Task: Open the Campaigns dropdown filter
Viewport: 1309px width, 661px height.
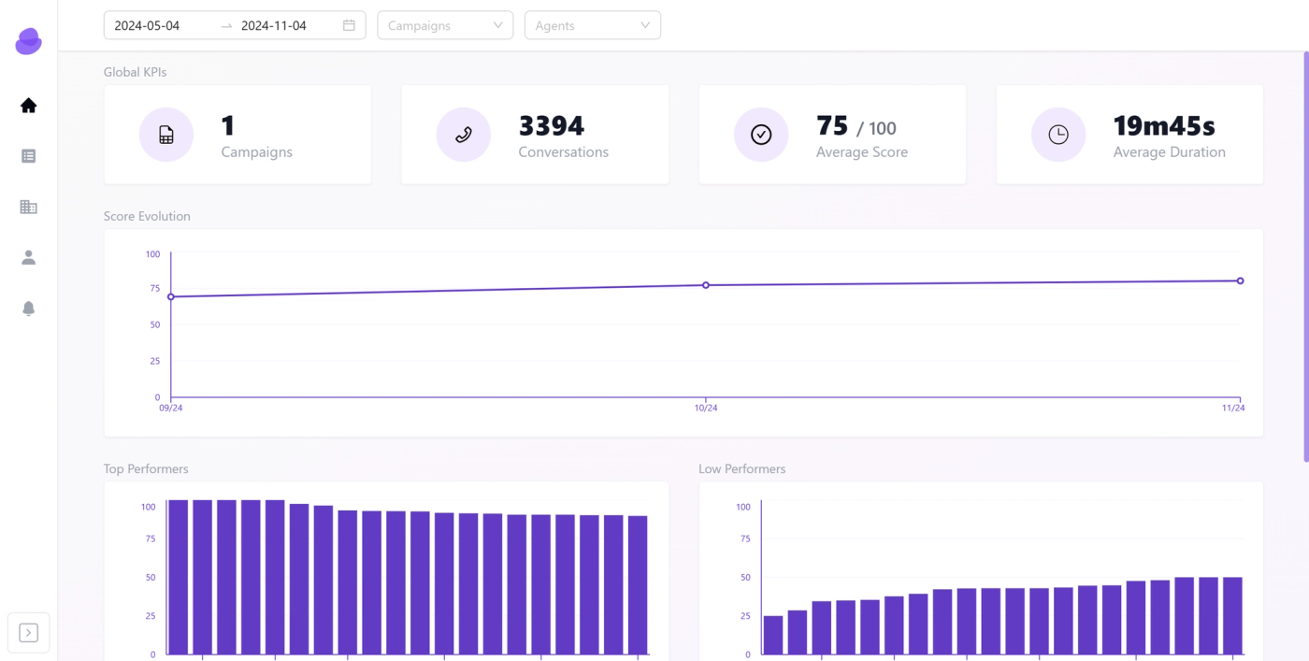Action: pos(445,25)
